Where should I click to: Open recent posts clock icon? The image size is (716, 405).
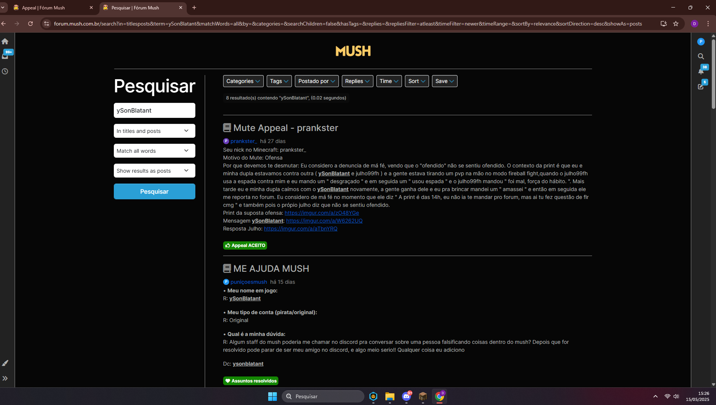tap(5, 71)
